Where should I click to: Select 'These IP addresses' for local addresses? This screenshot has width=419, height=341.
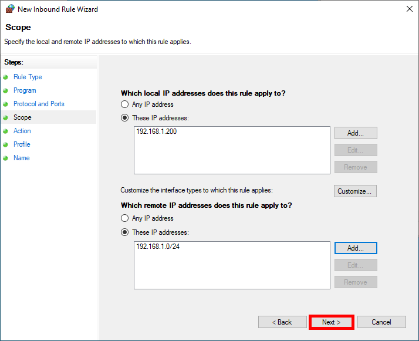tap(124, 118)
